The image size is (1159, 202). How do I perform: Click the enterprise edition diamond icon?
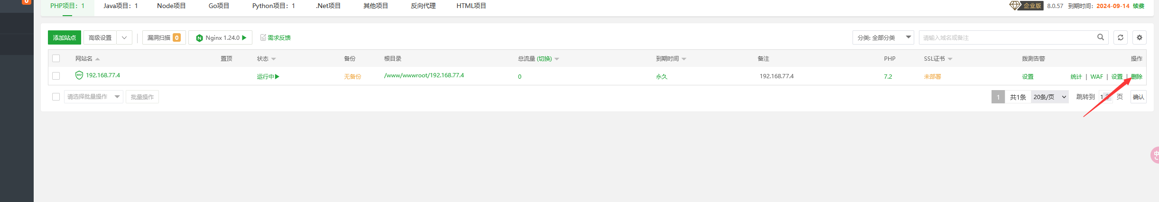pyautogui.click(x=1014, y=6)
